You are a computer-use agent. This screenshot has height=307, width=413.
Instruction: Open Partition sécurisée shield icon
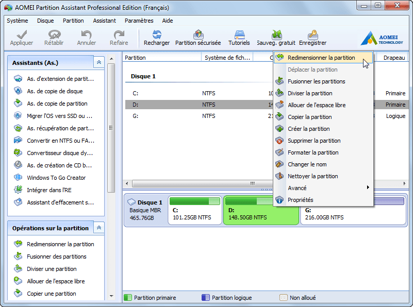click(x=198, y=35)
